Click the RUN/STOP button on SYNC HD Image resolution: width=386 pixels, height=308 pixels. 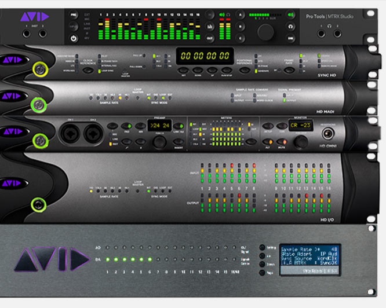[x=227, y=70]
